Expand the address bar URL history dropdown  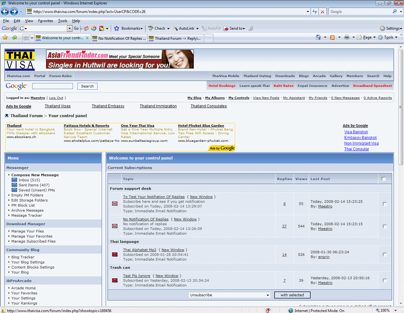(x=308, y=12)
